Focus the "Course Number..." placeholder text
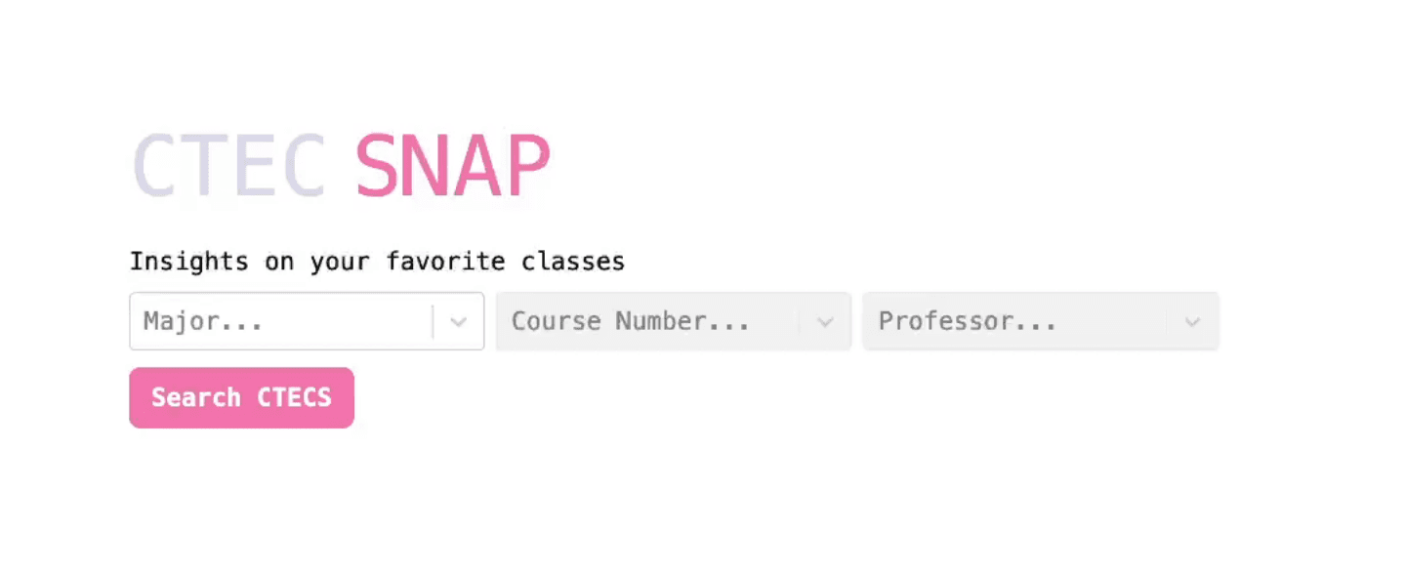The height and width of the screenshot is (572, 1404). tap(631, 321)
